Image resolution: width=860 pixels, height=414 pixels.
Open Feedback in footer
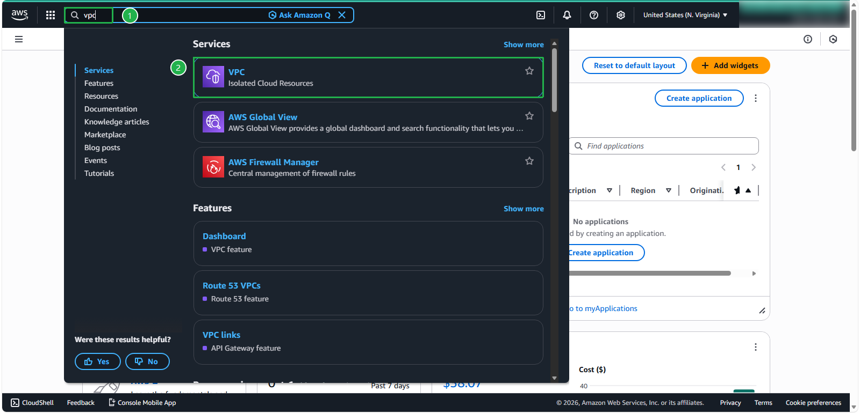[x=81, y=403]
